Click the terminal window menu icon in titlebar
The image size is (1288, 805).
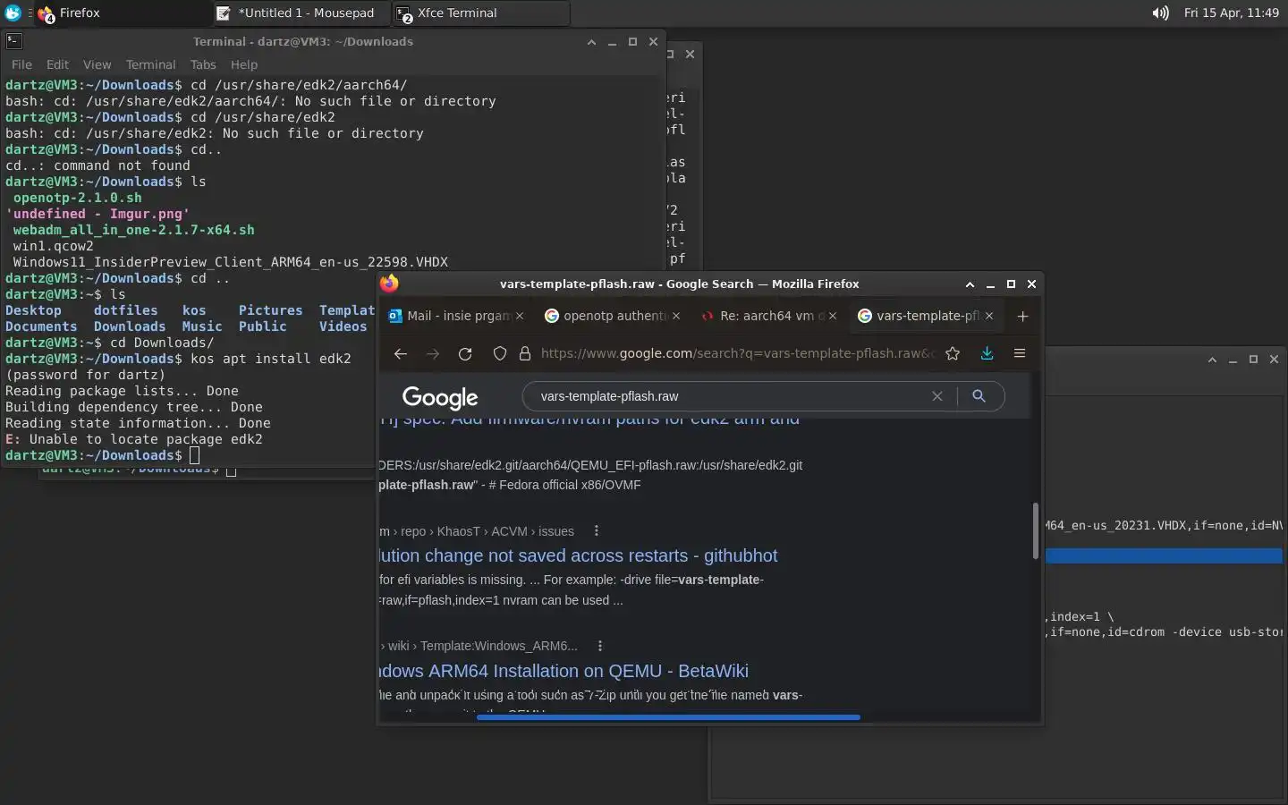point(13,40)
